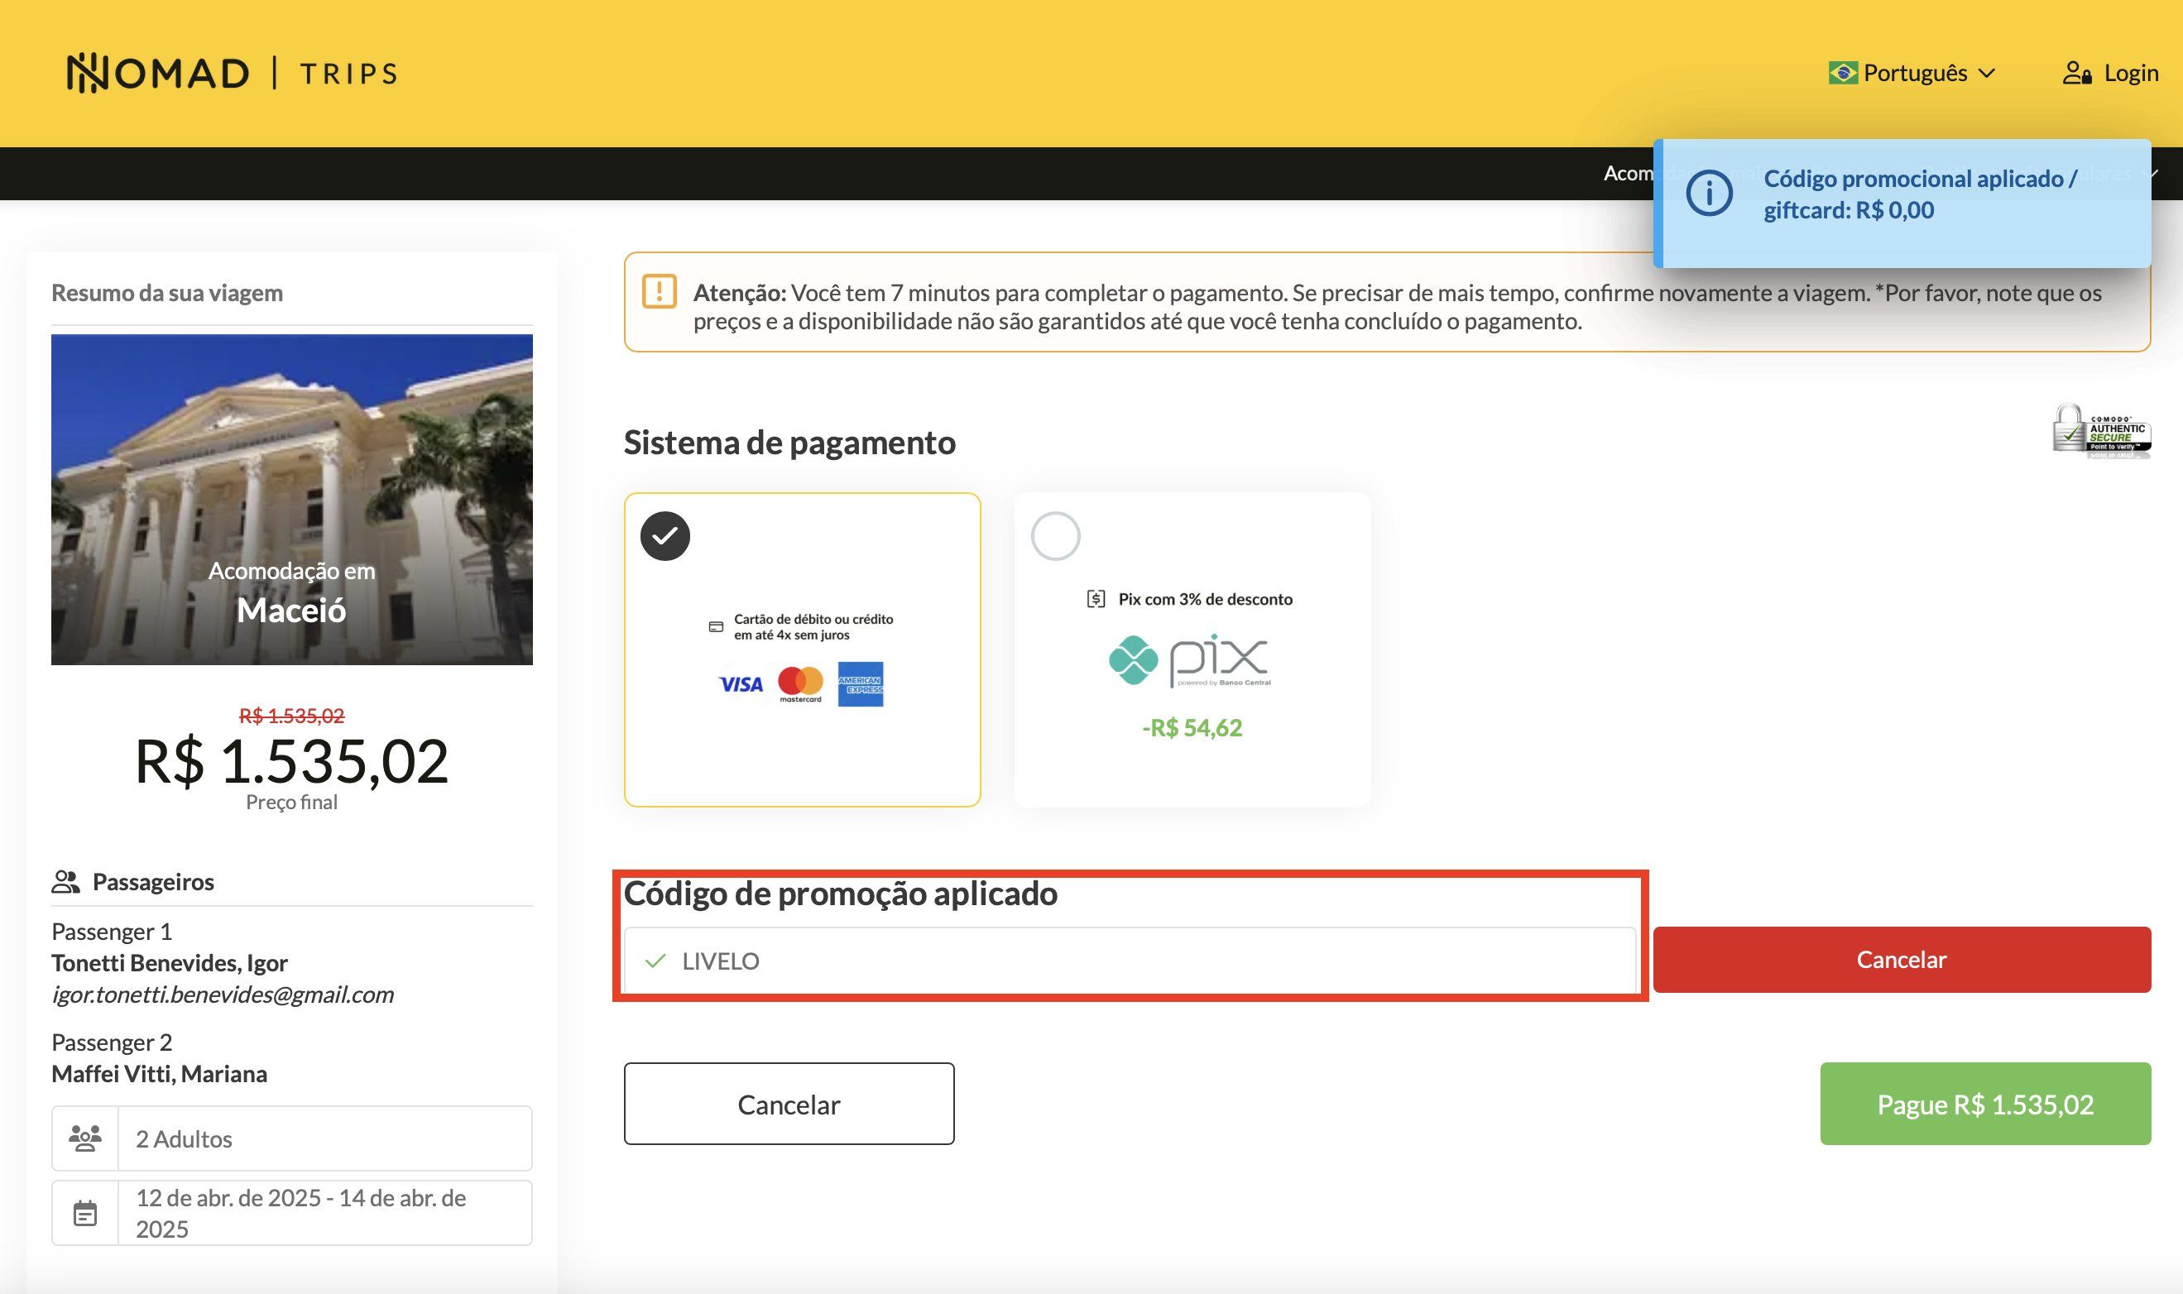Select the Pix payment radio button
The height and width of the screenshot is (1294, 2183).
pos(1055,535)
